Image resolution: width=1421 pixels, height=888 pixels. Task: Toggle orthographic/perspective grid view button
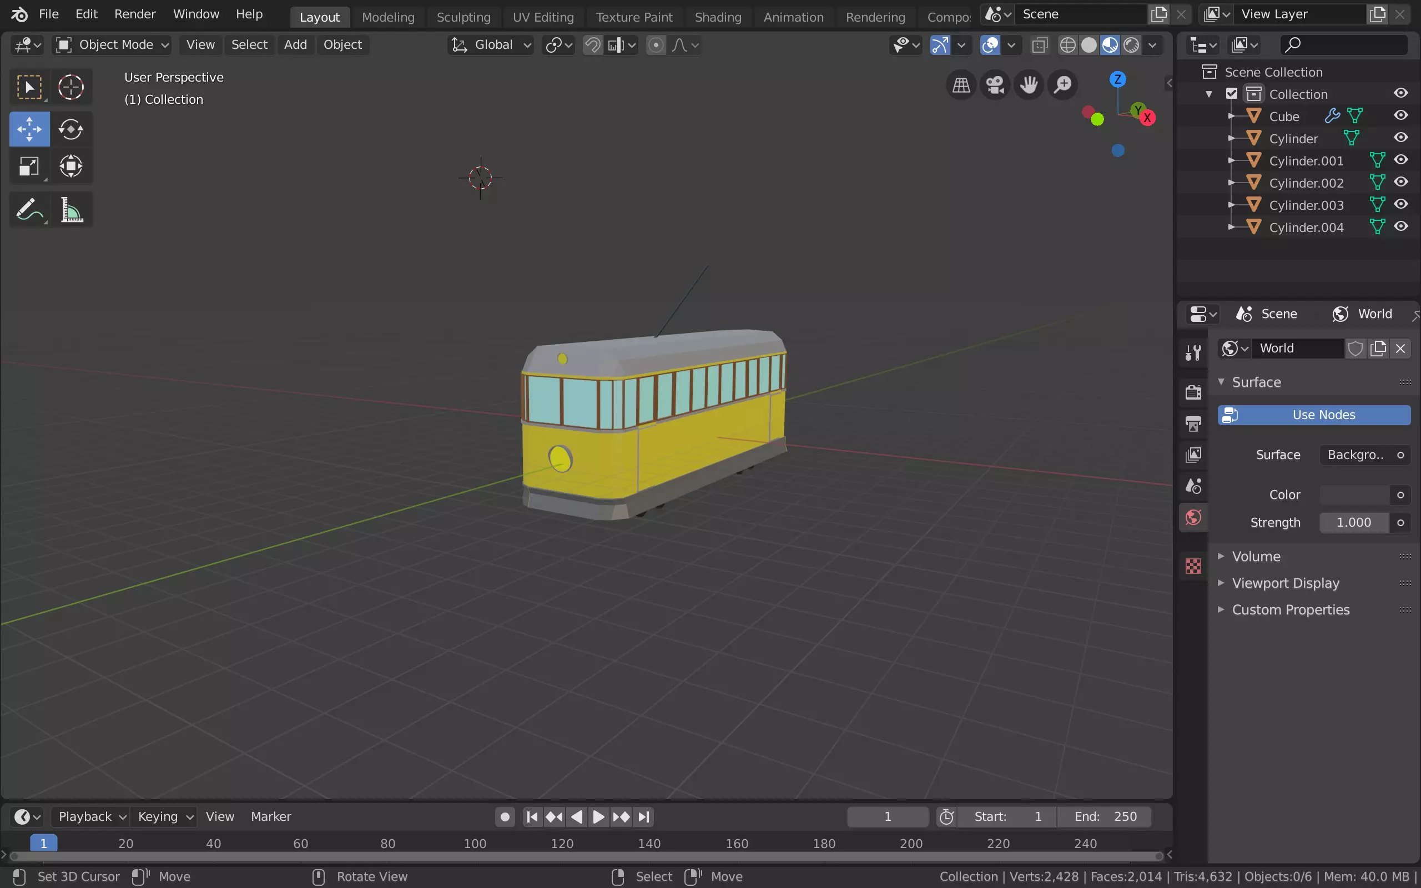tap(961, 85)
